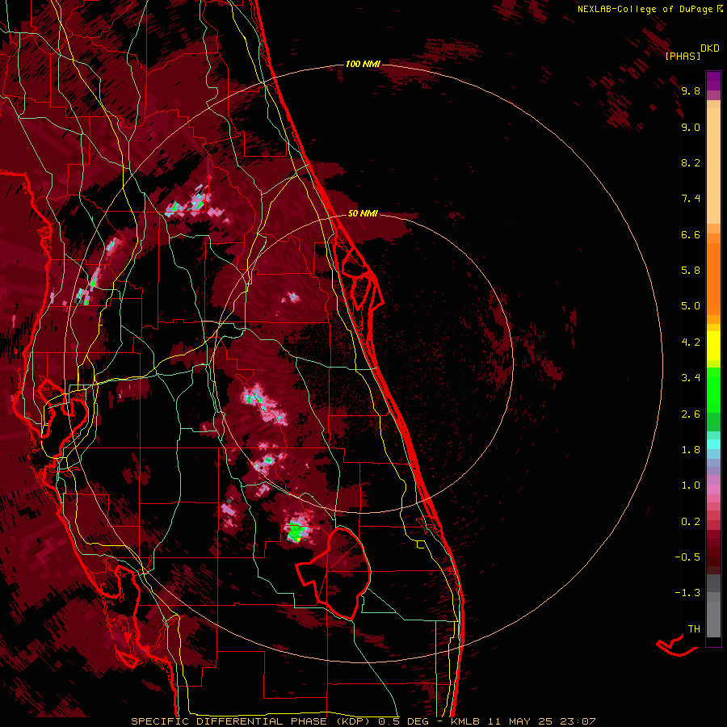Click the bright green segment of the color bar
The height and width of the screenshot is (727, 727).
pyautogui.click(x=713, y=389)
